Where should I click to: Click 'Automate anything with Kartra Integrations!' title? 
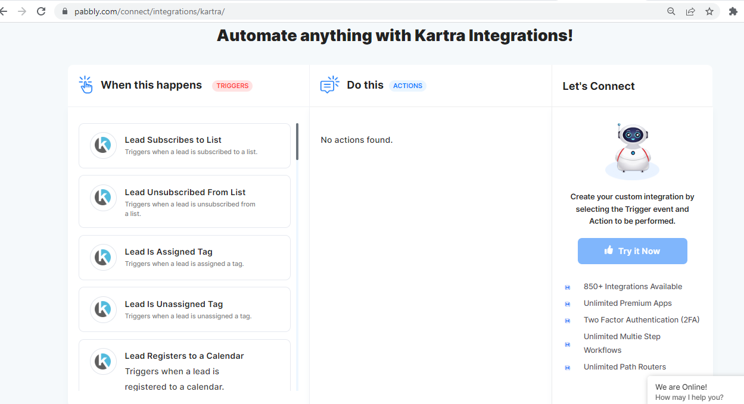click(395, 35)
